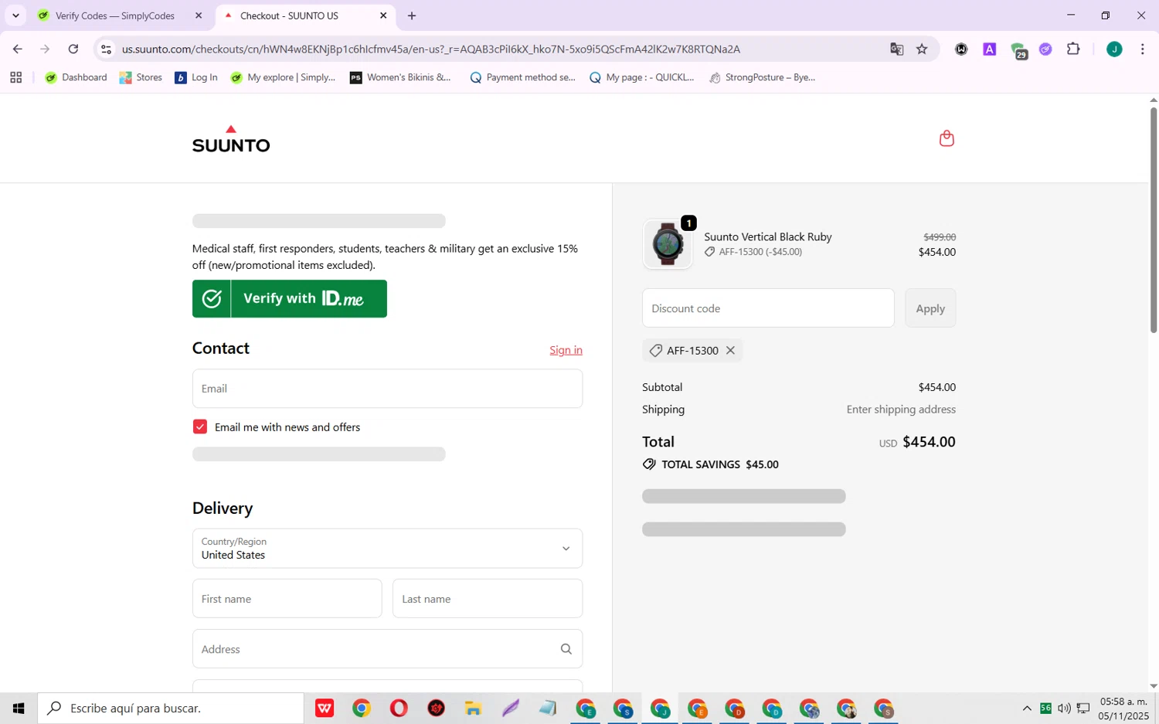Click the volume speaker tray icon
This screenshot has height=724, width=1159.
click(x=1064, y=708)
